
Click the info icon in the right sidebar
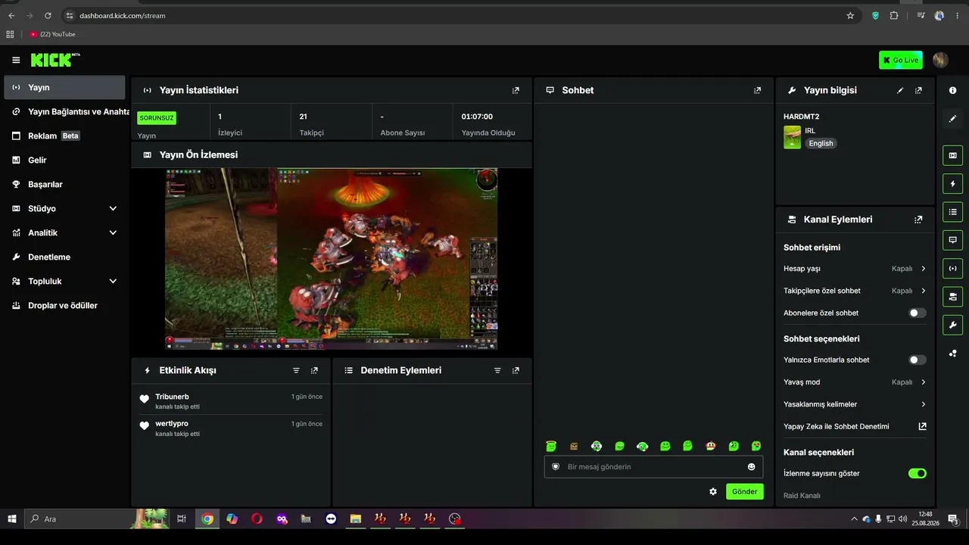pyautogui.click(x=952, y=90)
